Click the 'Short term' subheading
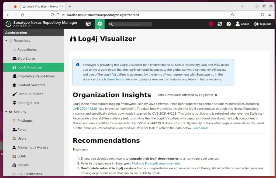The image size is (276, 178). 80,149
